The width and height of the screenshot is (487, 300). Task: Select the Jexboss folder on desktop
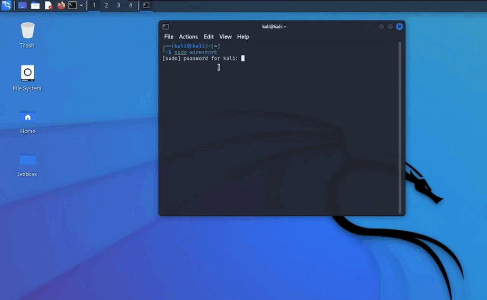click(x=27, y=164)
